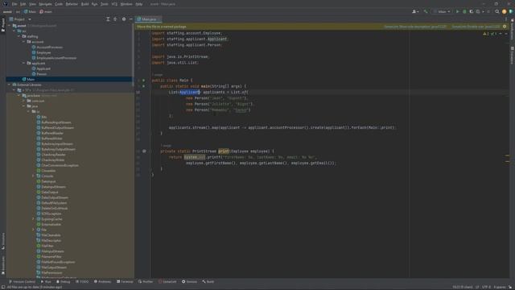Start debugging with the green bug icon

(464, 11)
